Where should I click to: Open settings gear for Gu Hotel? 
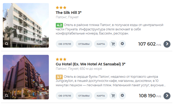pyautogui.click(x=122, y=96)
